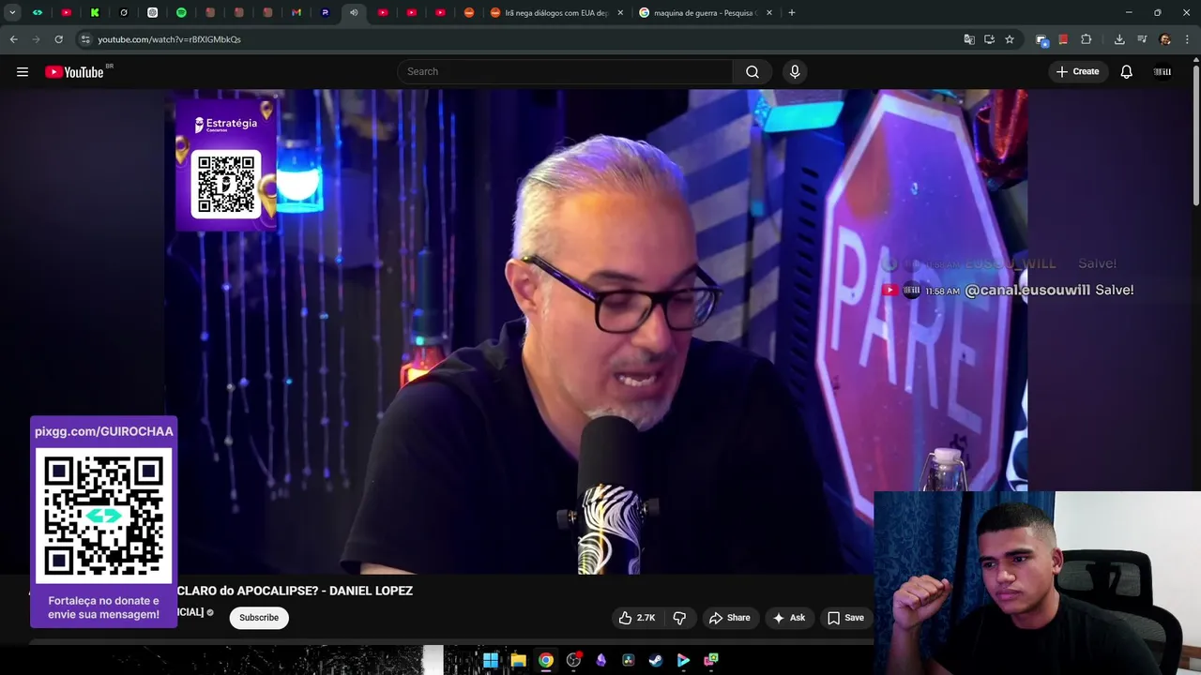Click the YouTube video player frame
Screen dimensions: 1201x675
(596, 332)
